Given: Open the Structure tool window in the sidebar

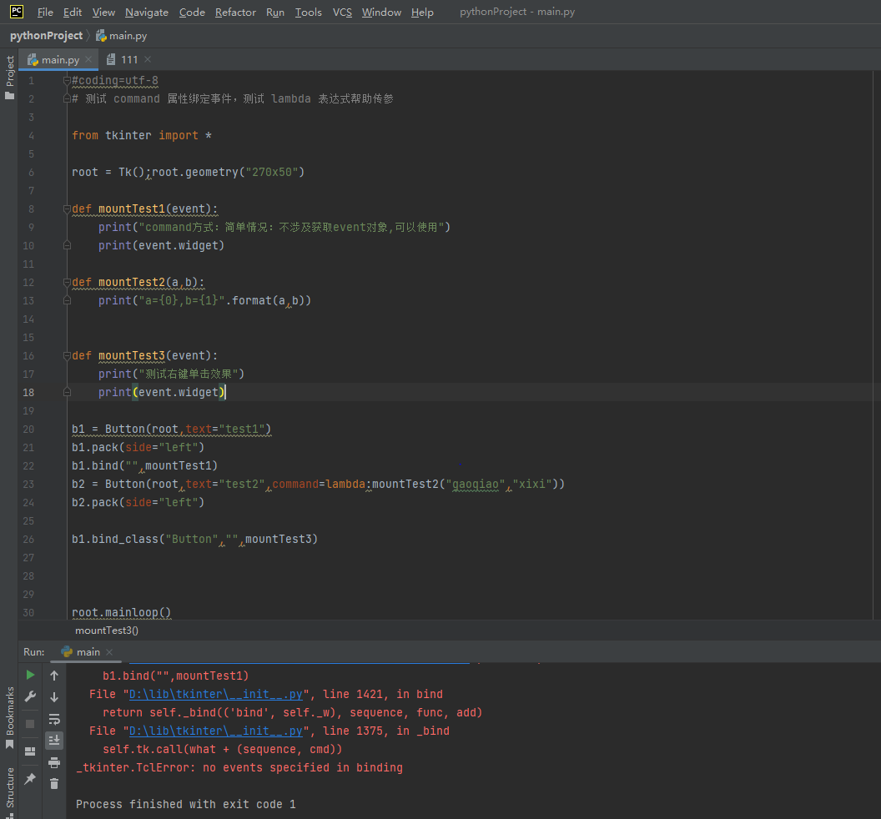Looking at the screenshot, I should pyautogui.click(x=9, y=791).
